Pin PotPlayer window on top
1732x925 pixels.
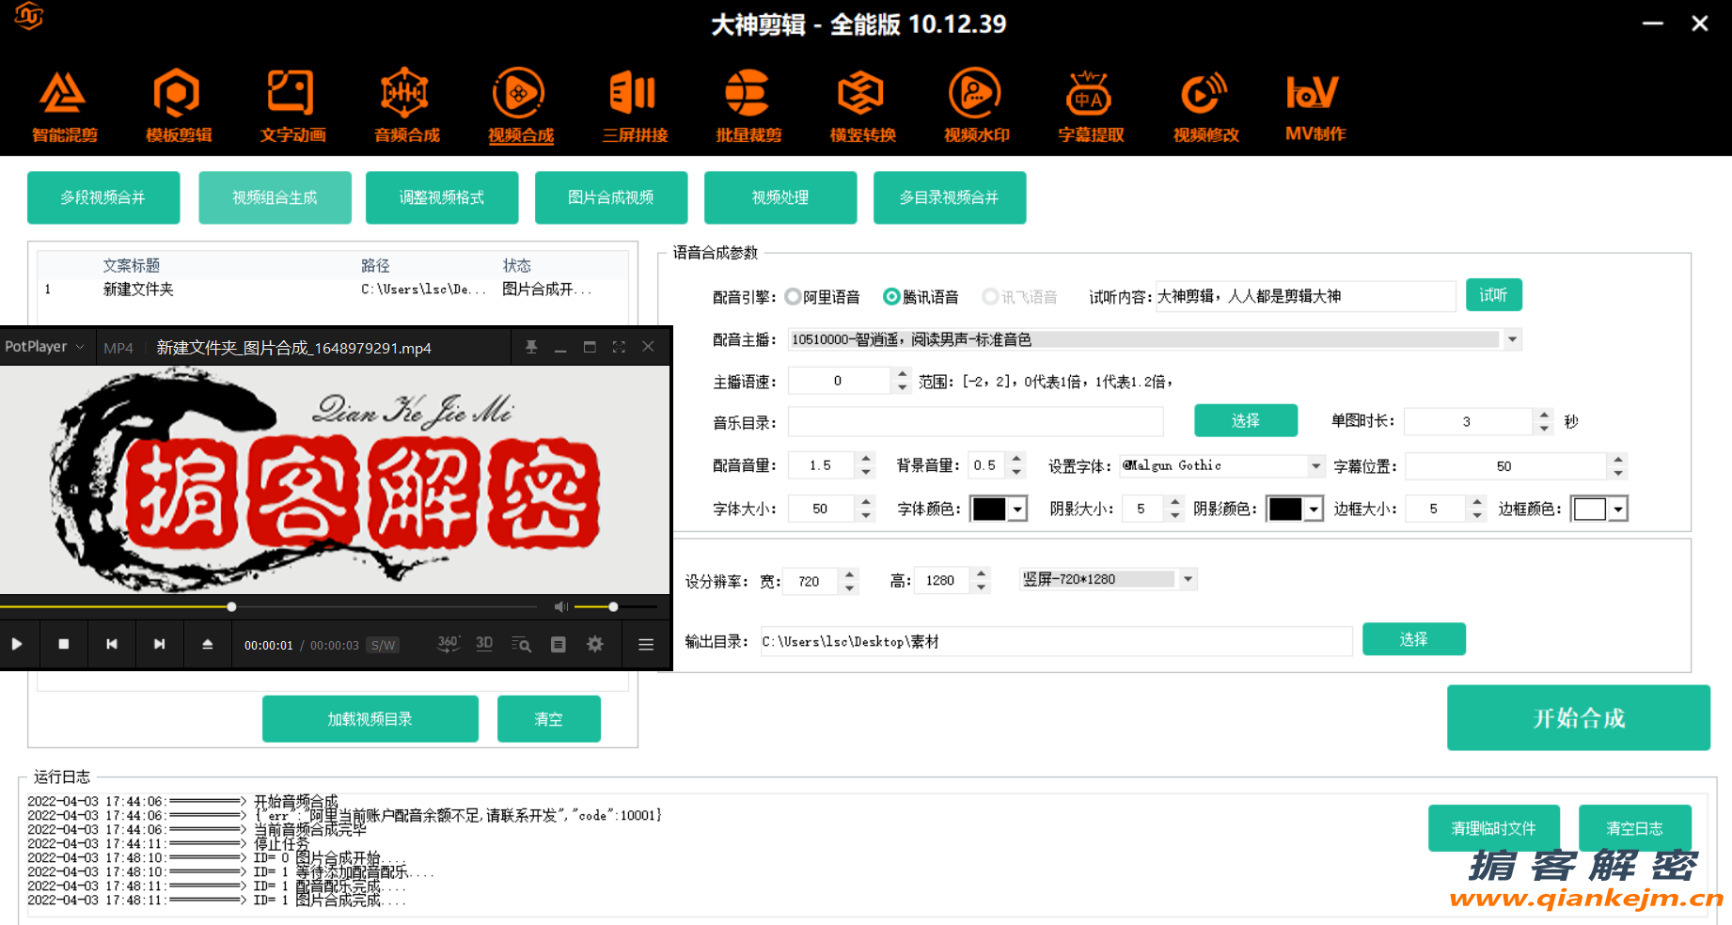[531, 347]
